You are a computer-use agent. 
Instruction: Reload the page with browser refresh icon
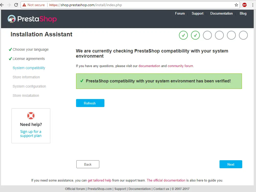pos(16,5)
